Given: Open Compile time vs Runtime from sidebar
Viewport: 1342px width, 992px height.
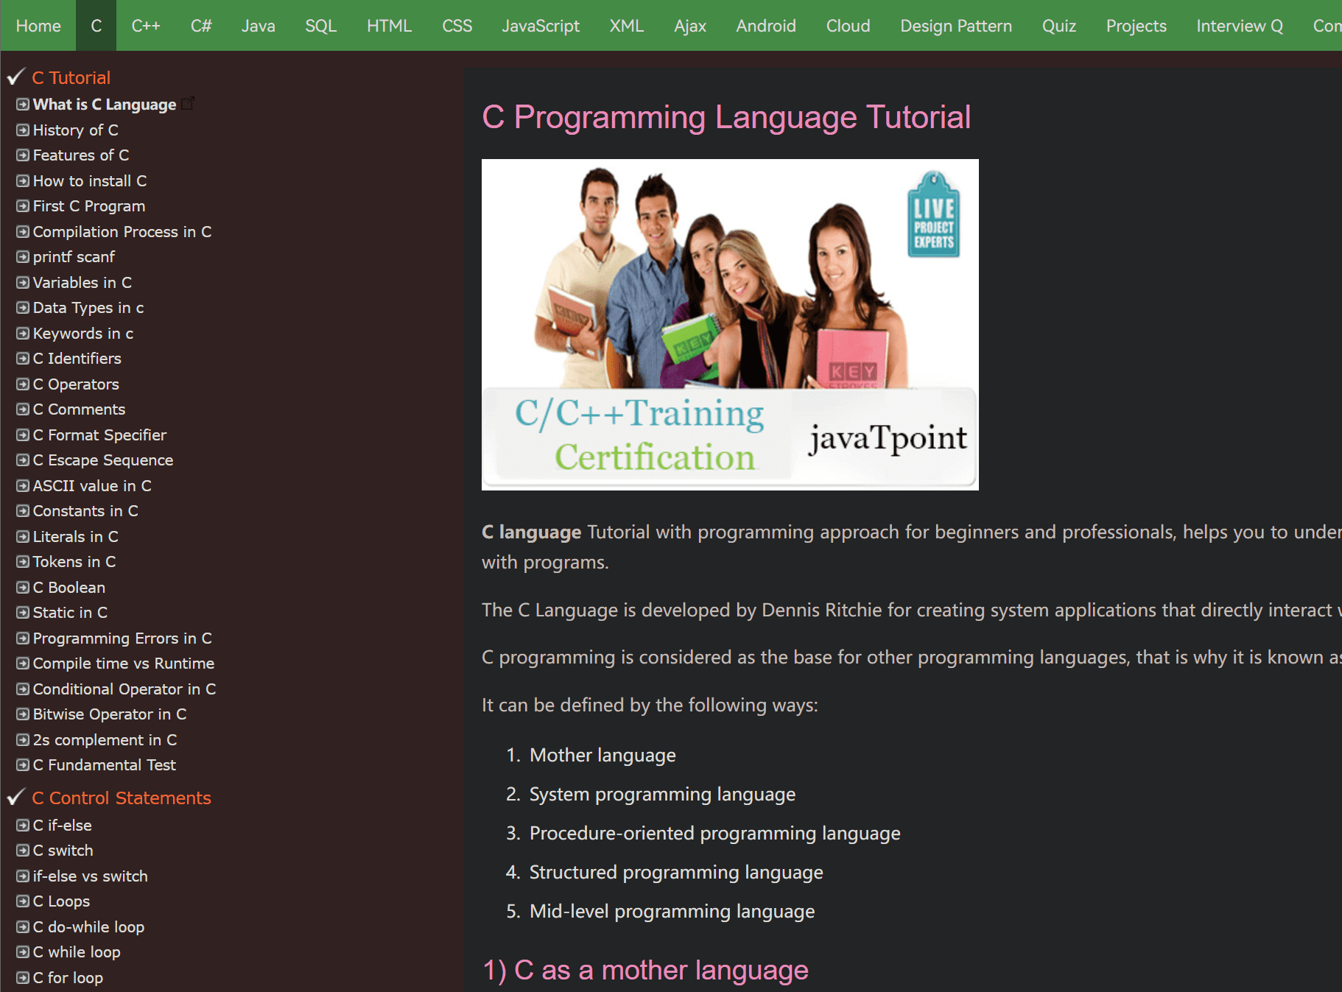Looking at the screenshot, I should point(123,663).
